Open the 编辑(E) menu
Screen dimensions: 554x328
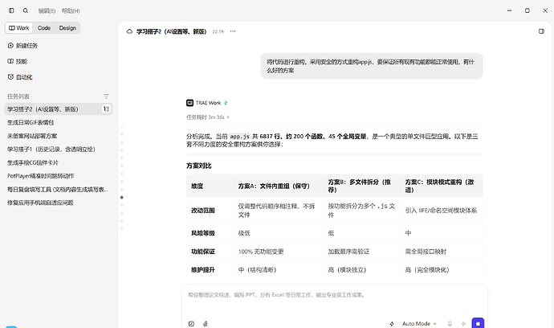pos(47,11)
